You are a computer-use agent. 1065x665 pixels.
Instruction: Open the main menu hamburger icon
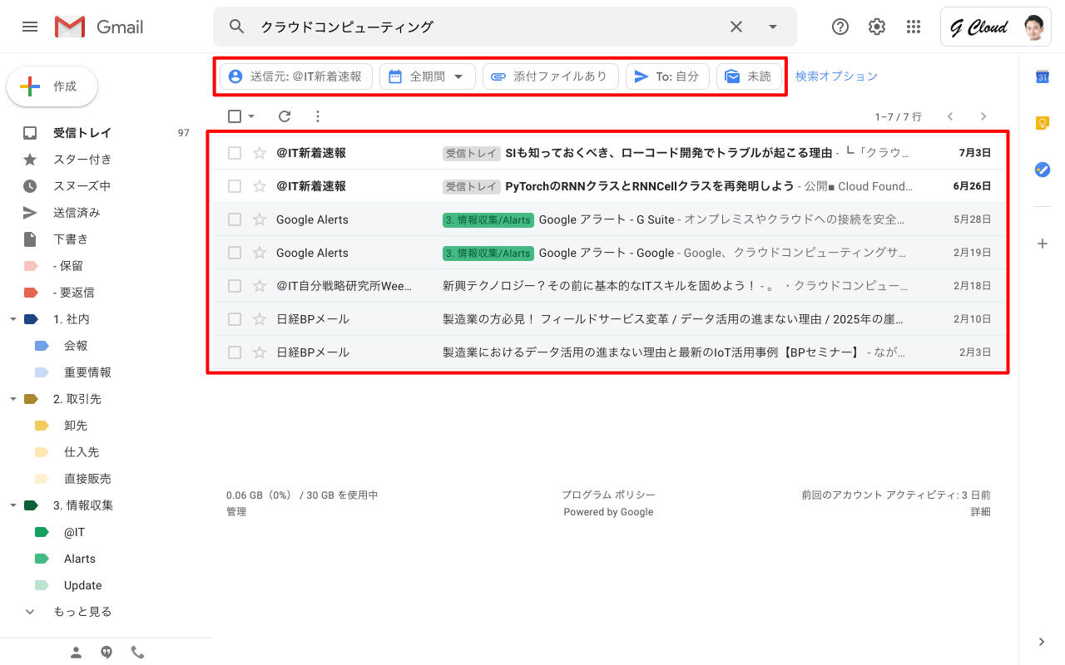tap(30, 27)
